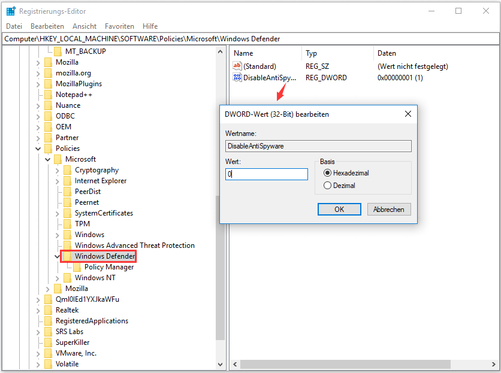
Task: Click the 0x00000001 (1) data value
Action: point(400,78)
